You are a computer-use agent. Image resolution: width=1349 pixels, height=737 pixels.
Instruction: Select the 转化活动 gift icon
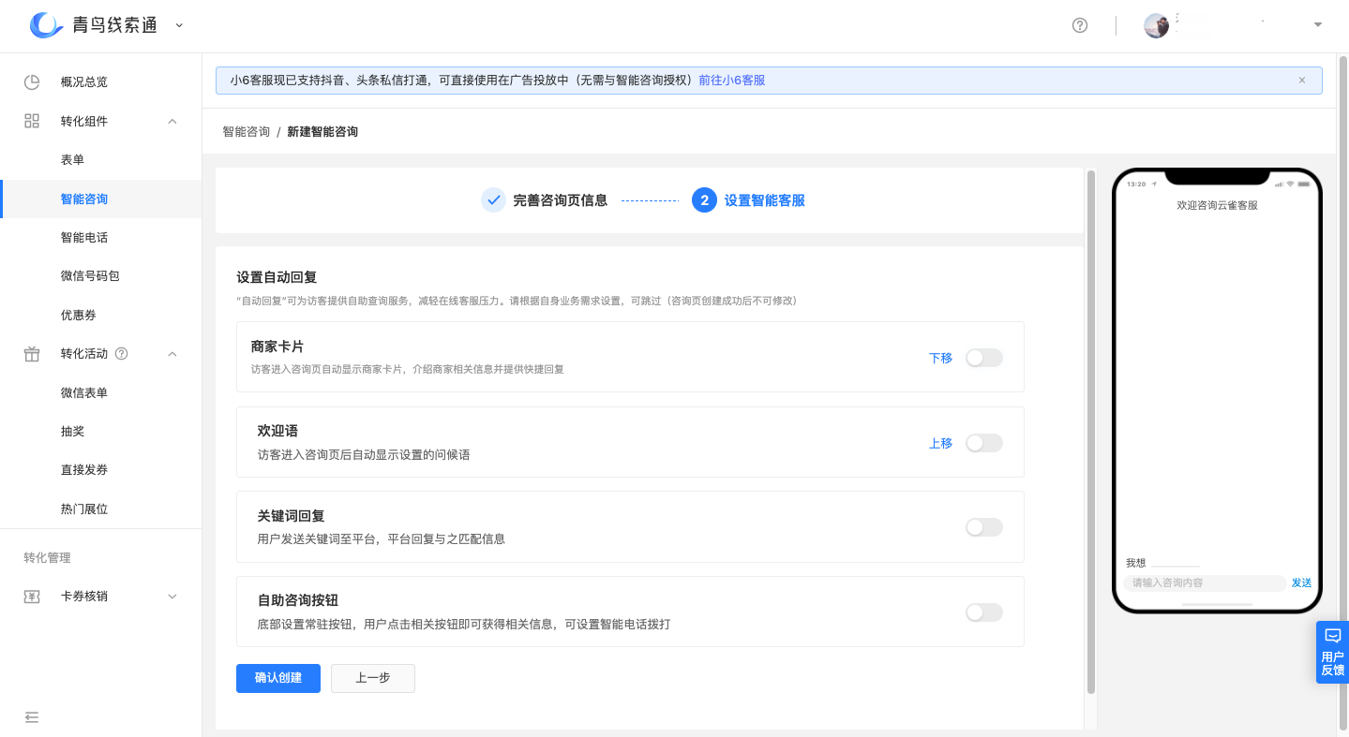[x=31, y=353]
